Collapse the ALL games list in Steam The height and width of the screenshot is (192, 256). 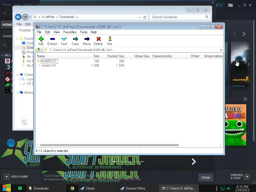coord(2,55)
